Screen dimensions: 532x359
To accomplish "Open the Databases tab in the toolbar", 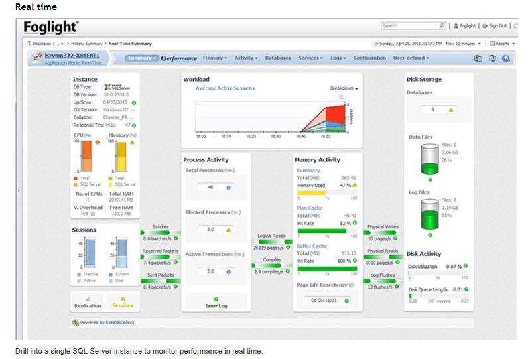I will point(278,58).
